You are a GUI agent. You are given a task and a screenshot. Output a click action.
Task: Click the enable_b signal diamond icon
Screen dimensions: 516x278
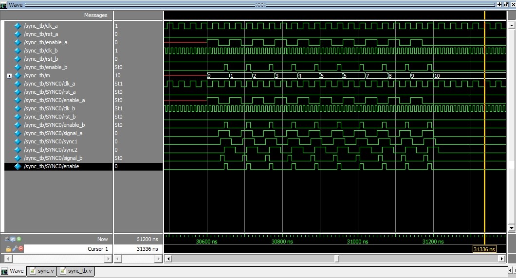pos(18,67)
